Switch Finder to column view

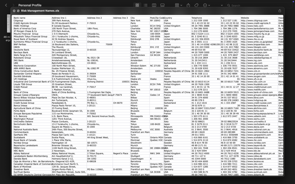tap(154, 5)
